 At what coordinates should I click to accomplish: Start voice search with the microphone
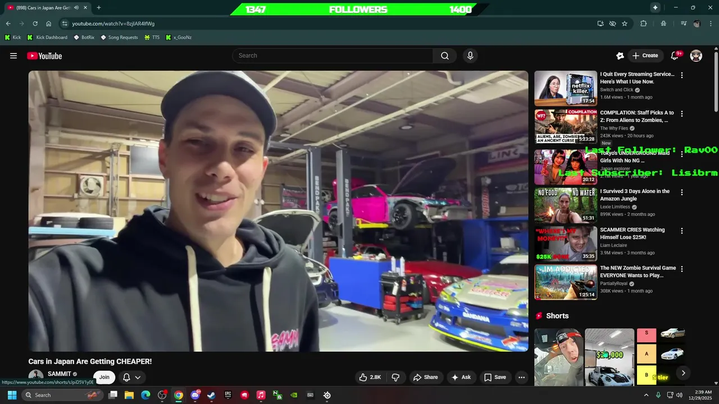(x=470, y=56)
